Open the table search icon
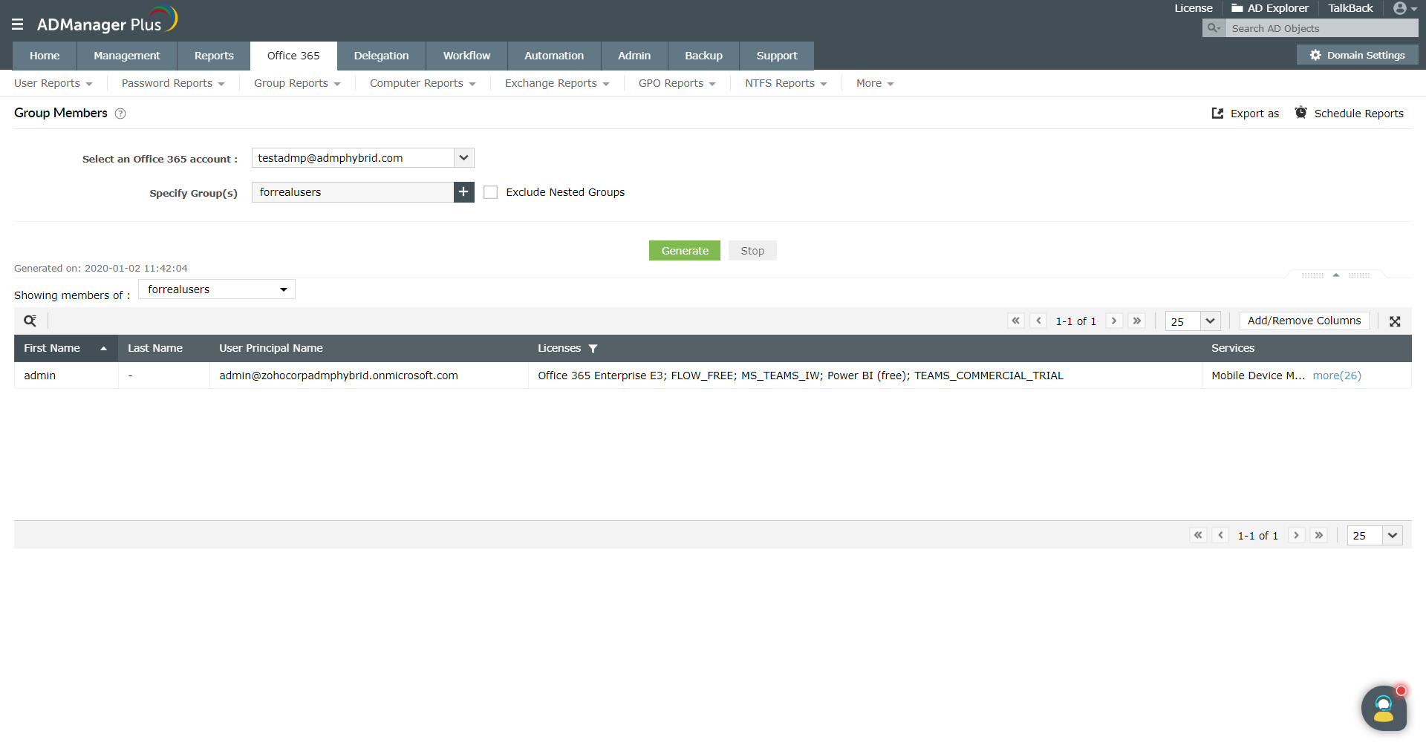 [30, 321]
